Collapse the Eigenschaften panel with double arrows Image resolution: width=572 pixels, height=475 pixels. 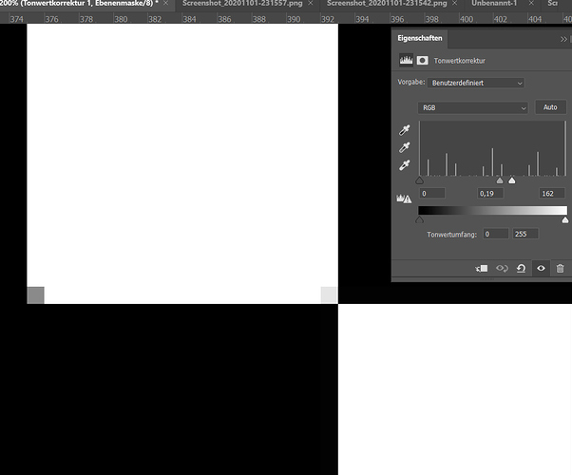pyautogui.click(x=563, y=39)
